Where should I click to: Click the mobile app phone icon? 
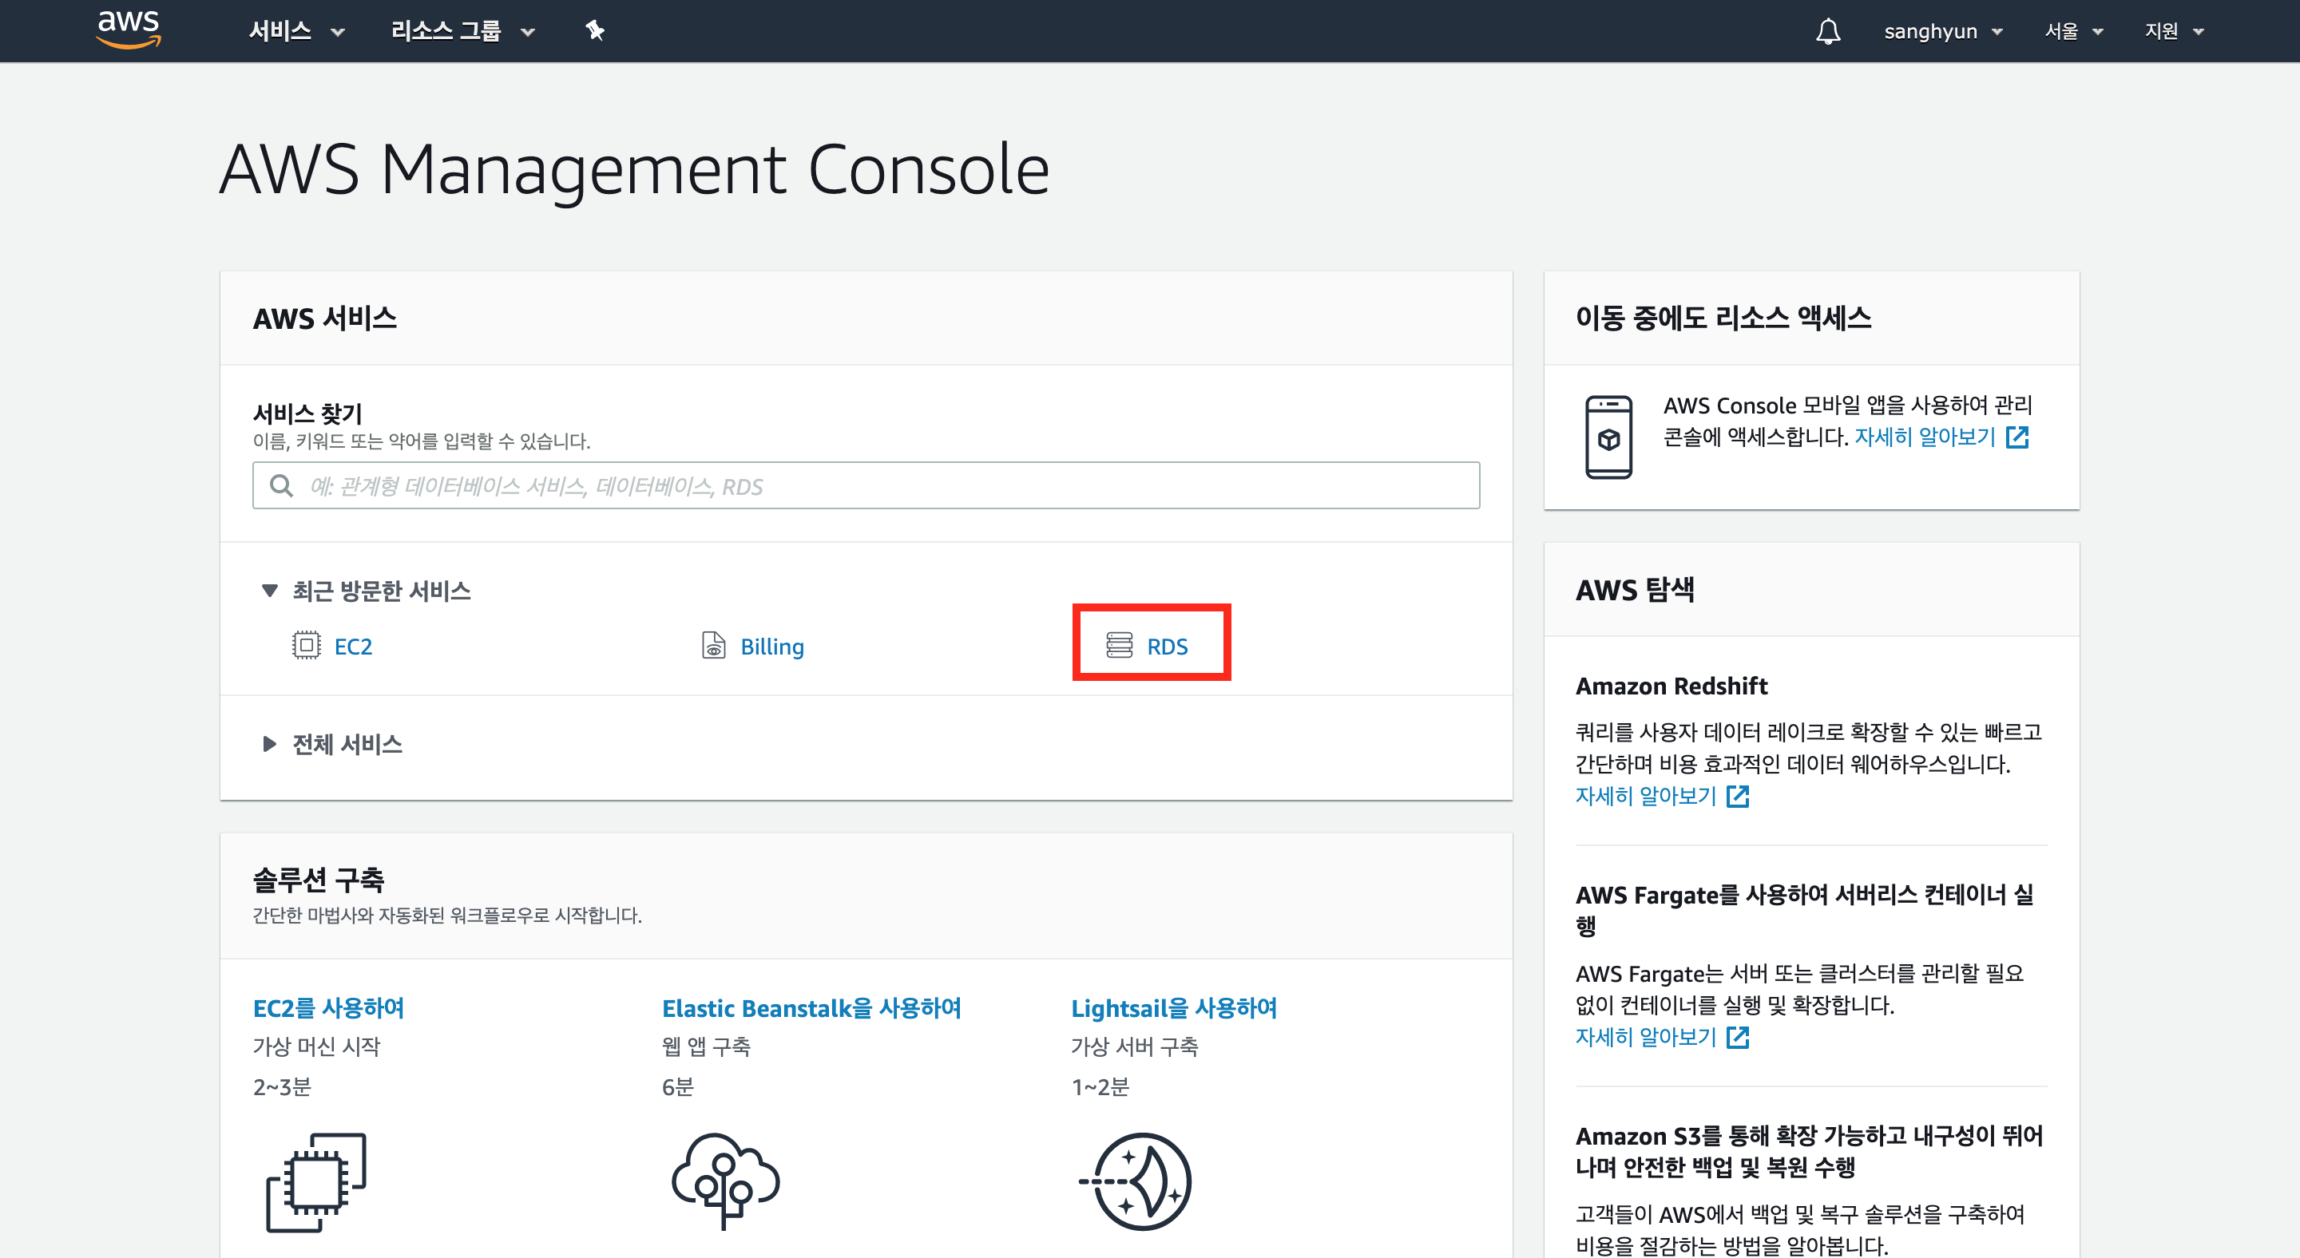(x=1608, y=437)
